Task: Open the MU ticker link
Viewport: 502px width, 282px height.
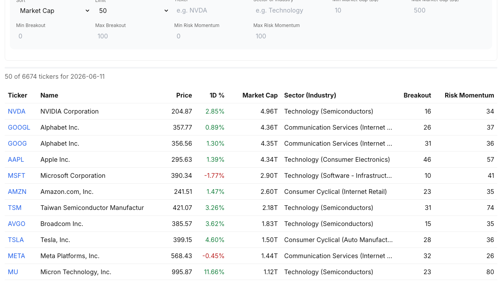Action: (13, 272)
